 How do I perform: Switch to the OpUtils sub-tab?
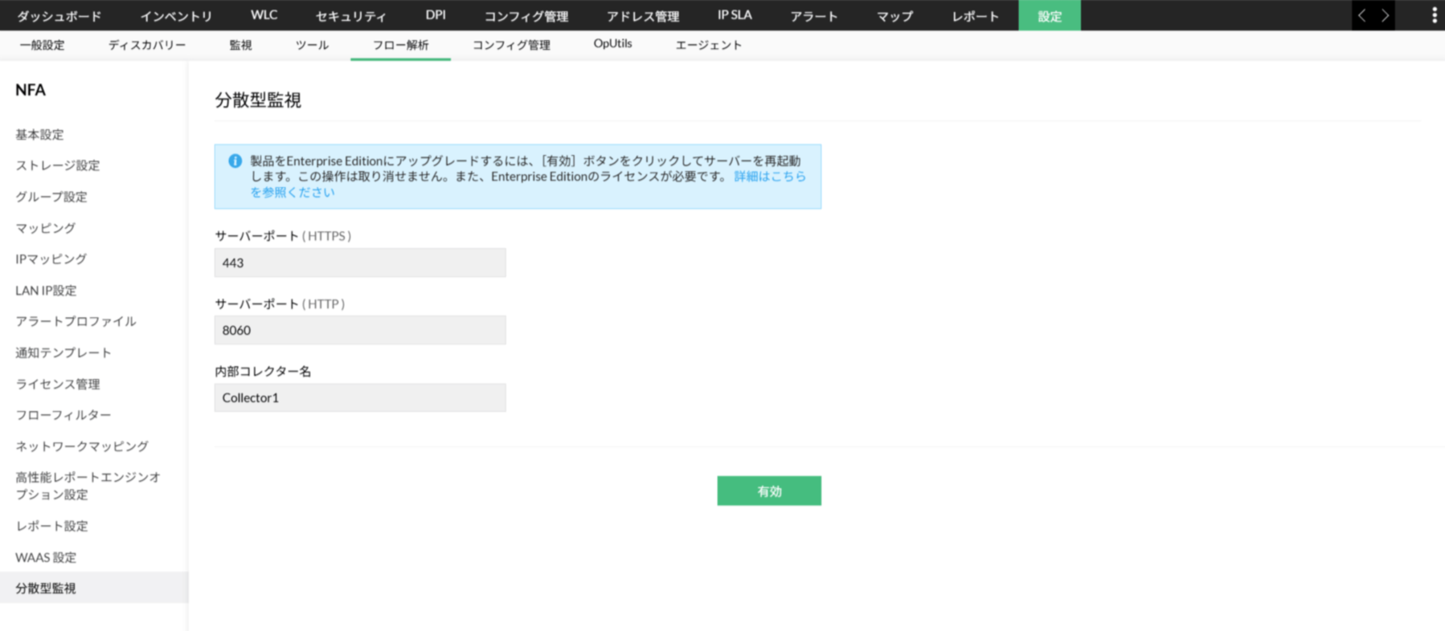click(612, 44)
